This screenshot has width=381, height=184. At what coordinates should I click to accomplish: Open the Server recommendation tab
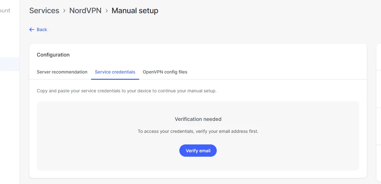point(62,72)
